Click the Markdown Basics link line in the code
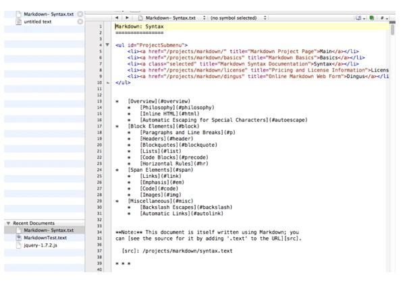Screen dimensions: 407x287 (x=246, y=57)
